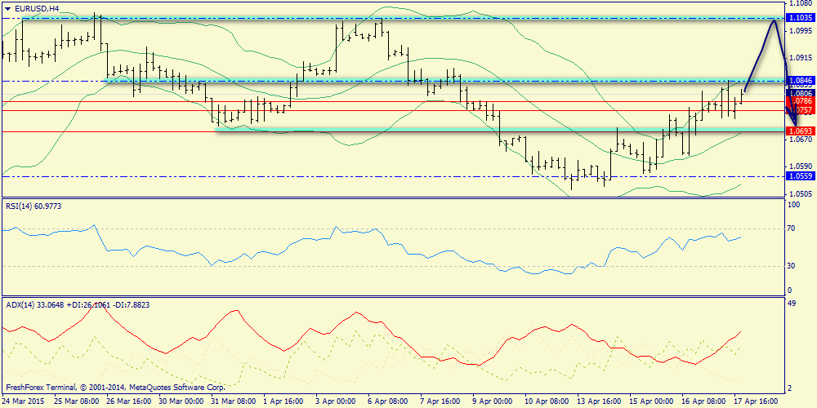Click the 7 Apr 16:00 time label
Screen dimensions: 817x408
click(x=441, y=401)
